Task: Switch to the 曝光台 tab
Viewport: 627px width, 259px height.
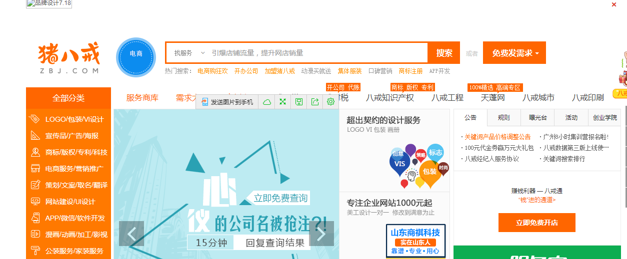Action: click(x=537, y=118)
